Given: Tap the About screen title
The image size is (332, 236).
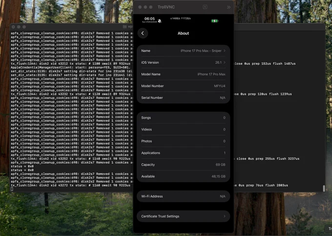Looking at the screenshot, I should click(x=184, y=33).
